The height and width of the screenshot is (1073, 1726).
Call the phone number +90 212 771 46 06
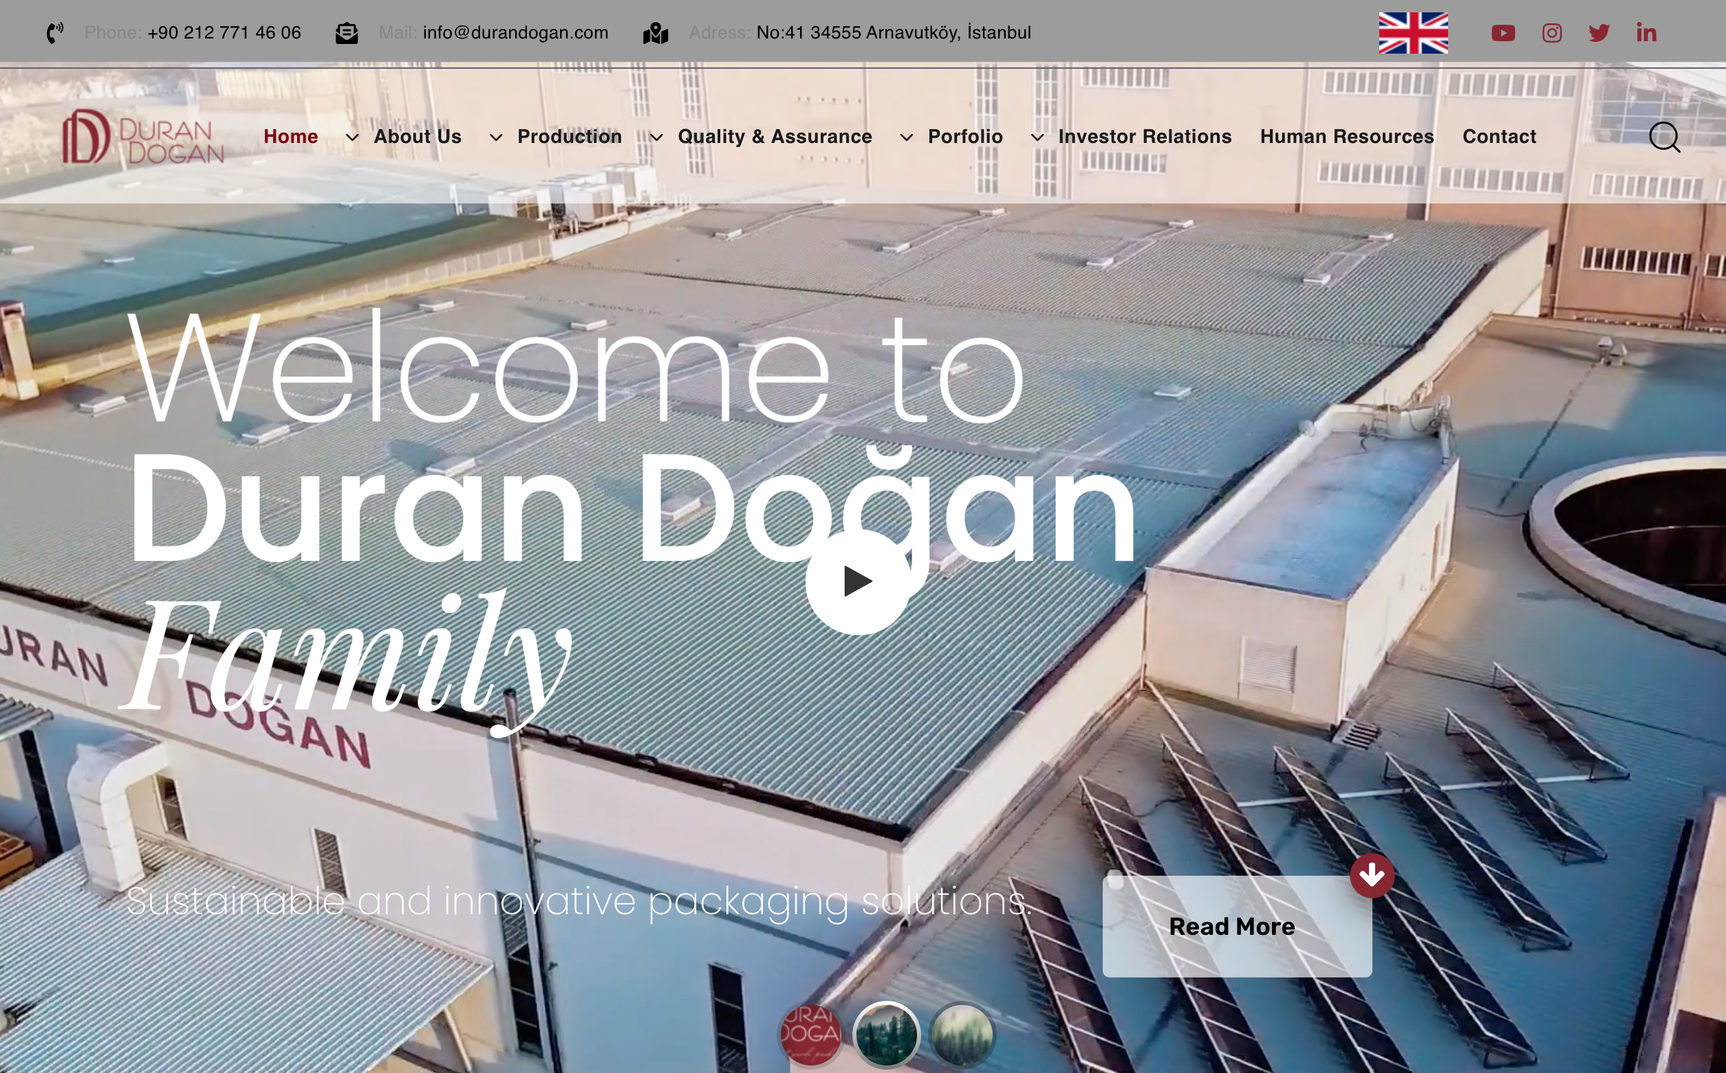point(224,32)
